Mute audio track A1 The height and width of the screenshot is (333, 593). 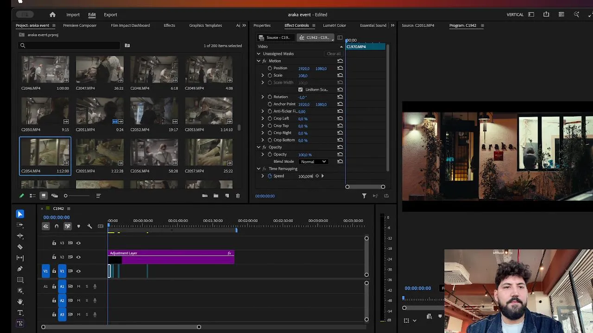[x=78, y=286]
